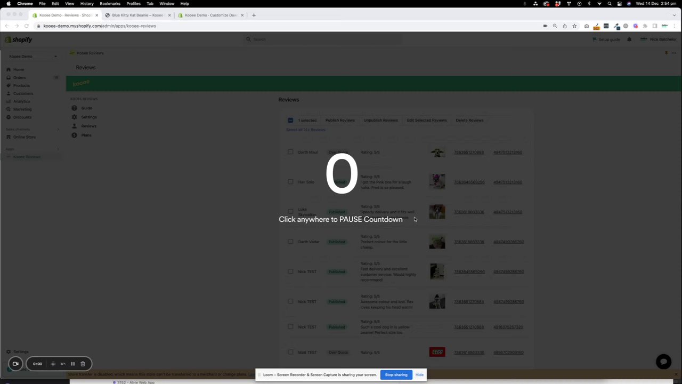Restart the Loom recording with undo arrow
Viewport: 682px width, 384px height.
[x=63, y=364]
